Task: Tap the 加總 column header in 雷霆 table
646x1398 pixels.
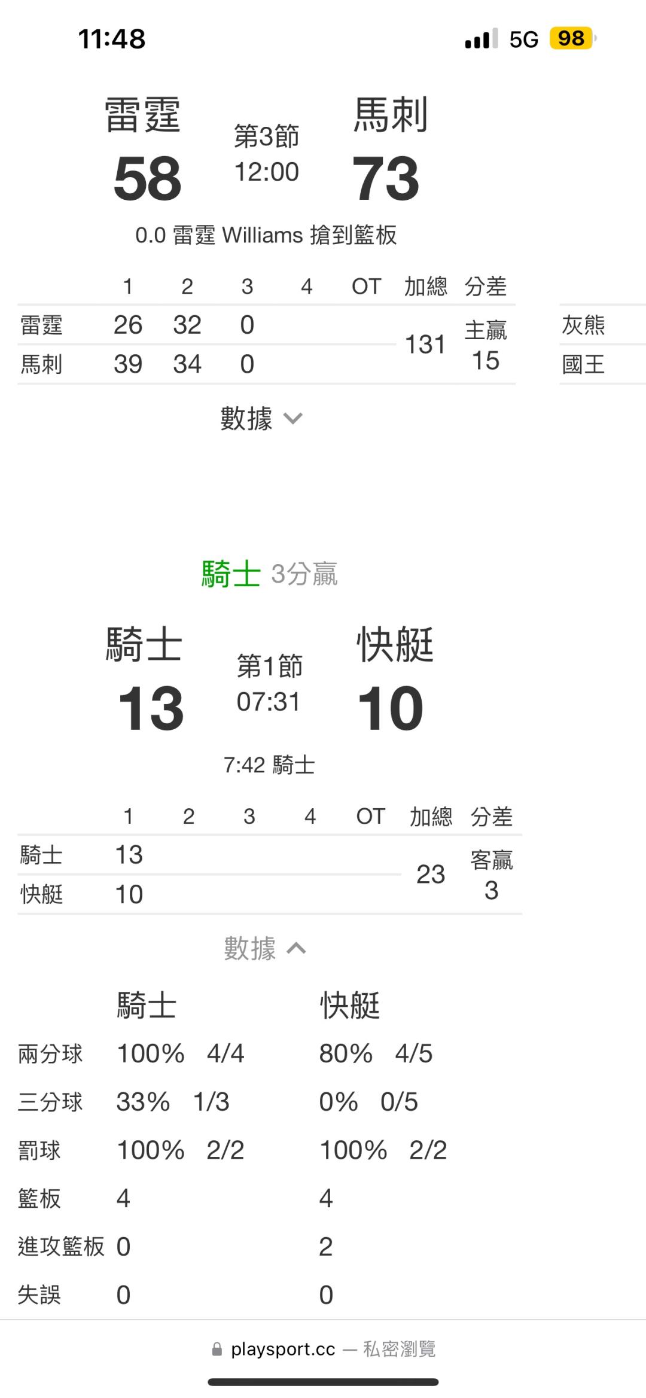Action: pyautogui.click(x=425, y=287)
